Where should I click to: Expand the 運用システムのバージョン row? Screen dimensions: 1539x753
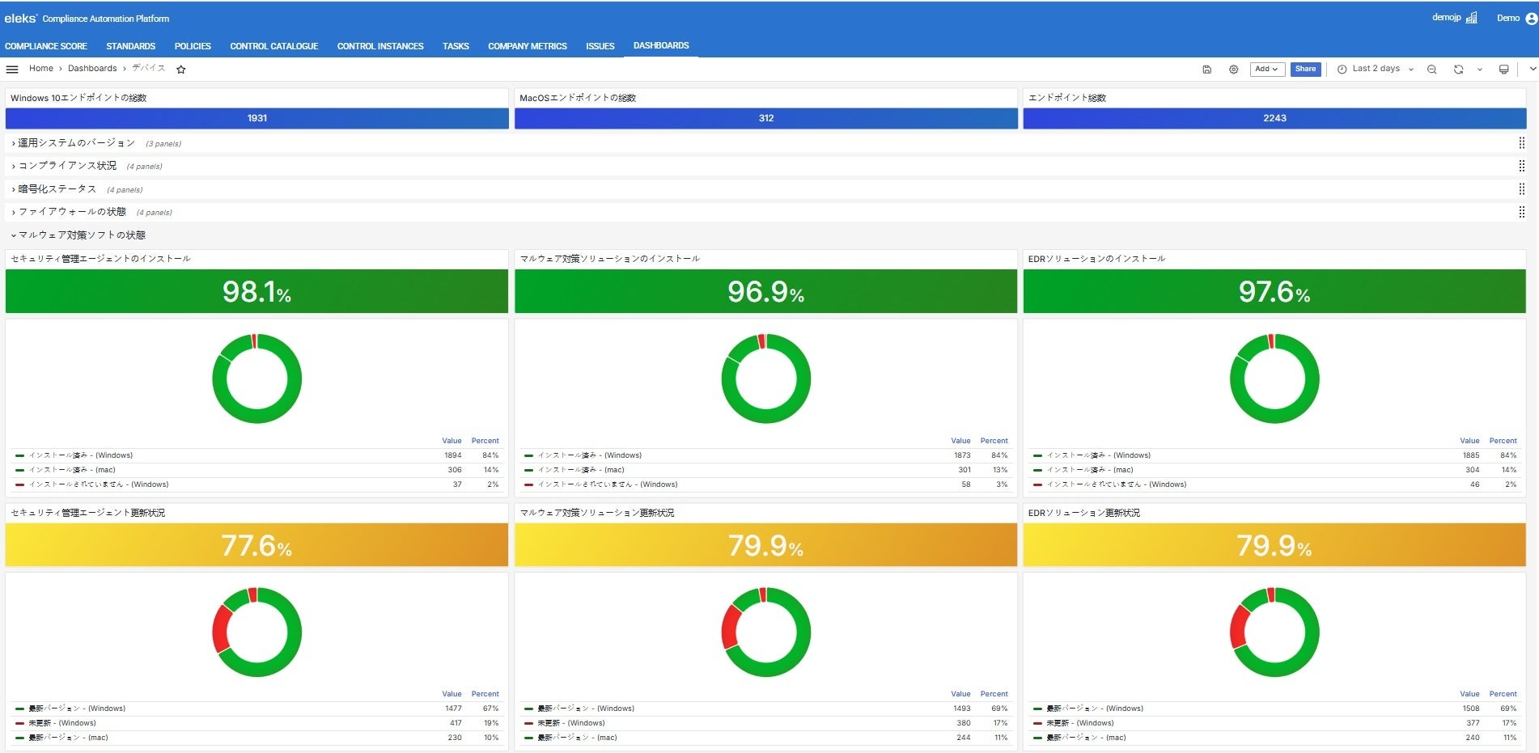(x=76, y=143)
